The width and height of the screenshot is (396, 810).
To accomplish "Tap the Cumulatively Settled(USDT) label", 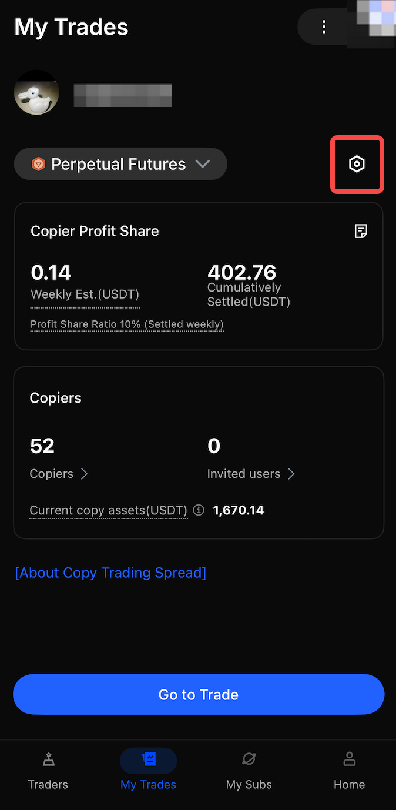I will tap(249, 294).
